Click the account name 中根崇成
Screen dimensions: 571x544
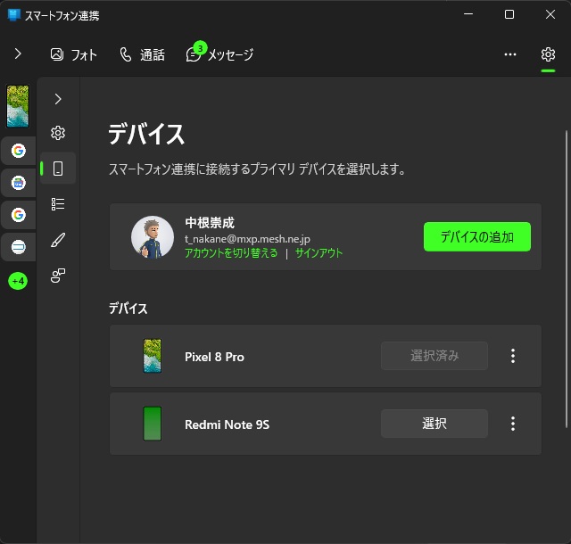coord(210,222)
